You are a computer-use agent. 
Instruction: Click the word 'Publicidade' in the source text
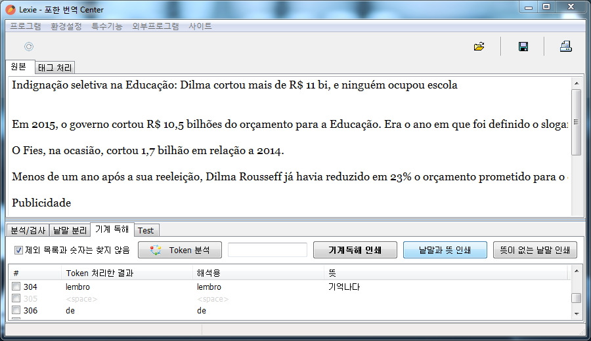(41, 203)
